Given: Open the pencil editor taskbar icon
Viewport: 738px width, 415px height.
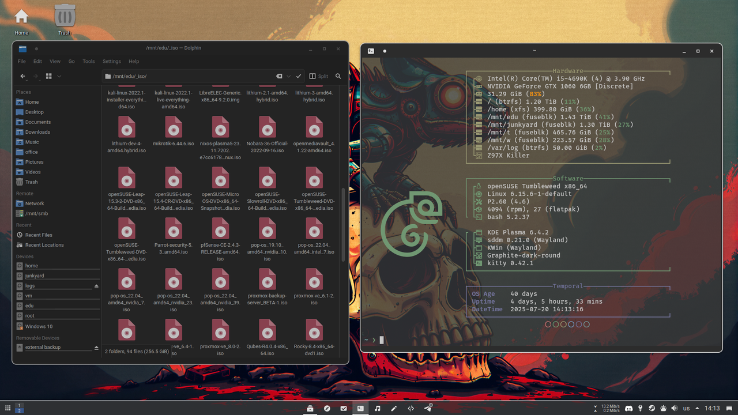Looking at the screenshot, I should 394,408.
